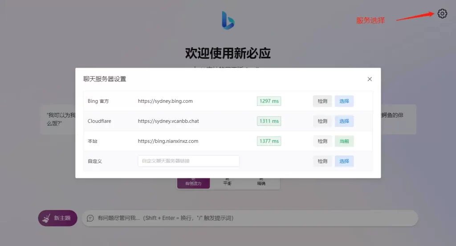Click the 聊天服务器设置 dialog title
The height and width of the screenshot is (246, 456).
pyautogui.click(x=105, y=79)
